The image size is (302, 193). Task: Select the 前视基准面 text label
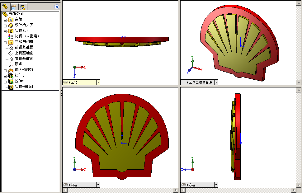pyautogui.click(x=24, y=47)
